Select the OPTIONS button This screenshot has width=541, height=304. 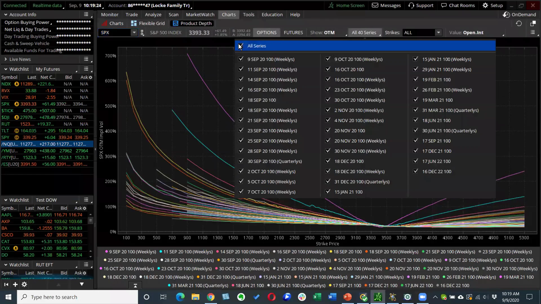267,33
